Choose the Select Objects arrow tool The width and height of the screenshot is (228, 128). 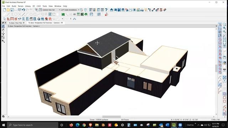[4, 19]
